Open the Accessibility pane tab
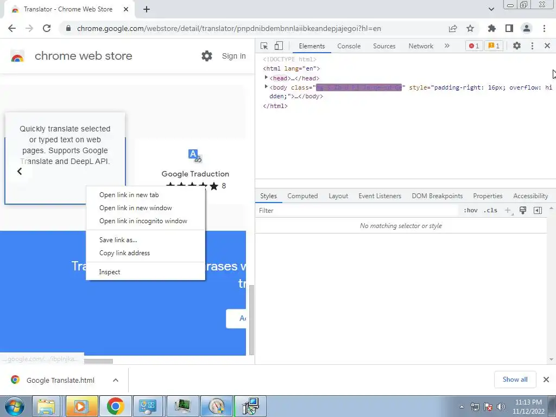Screen dimensions: 556x417 [x=530, y=196]
